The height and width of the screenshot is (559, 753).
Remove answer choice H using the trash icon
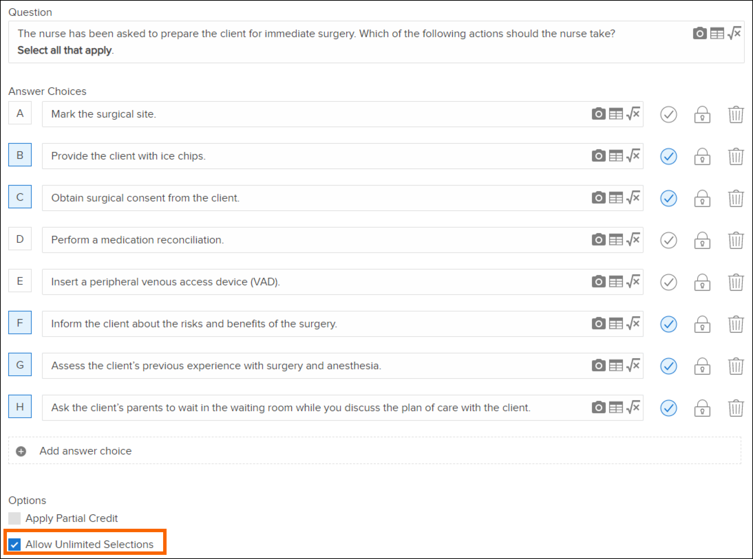[736, 408]
